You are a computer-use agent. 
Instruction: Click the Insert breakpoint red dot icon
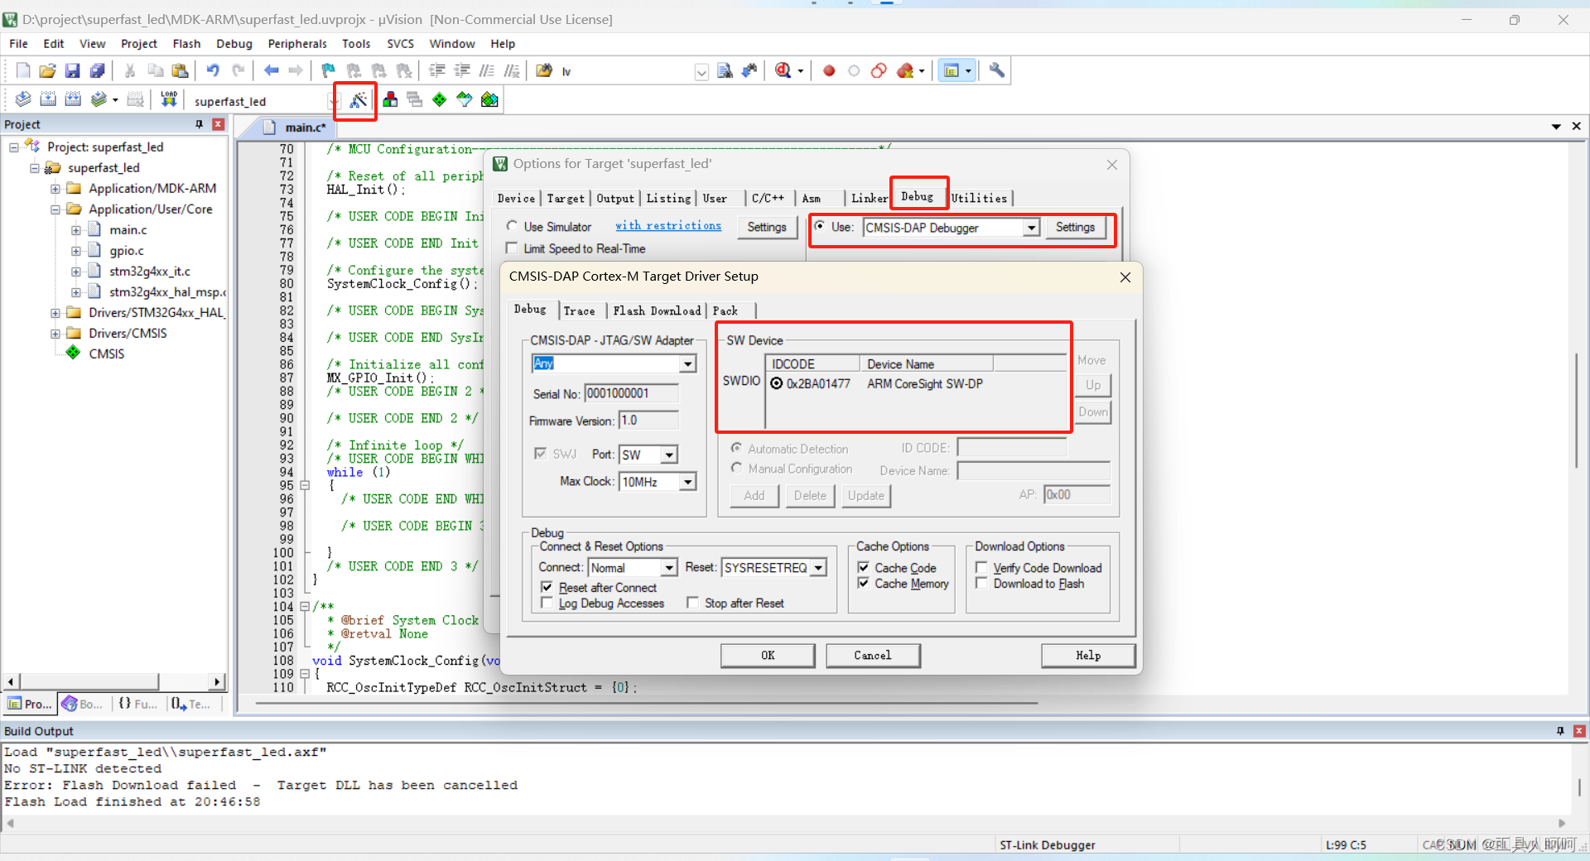(x=829, y=71)
